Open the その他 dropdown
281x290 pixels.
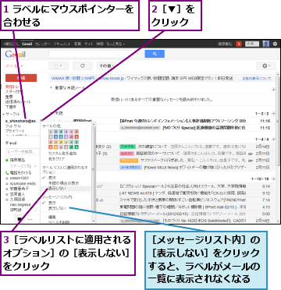click(106, 66)
